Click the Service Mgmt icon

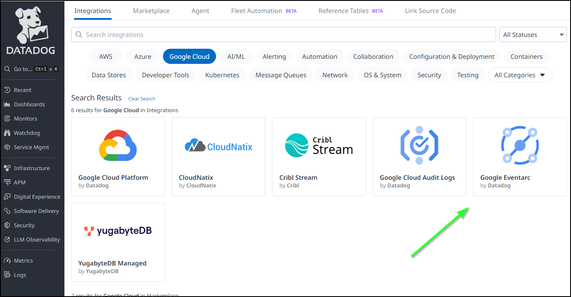tap(7, 147)
